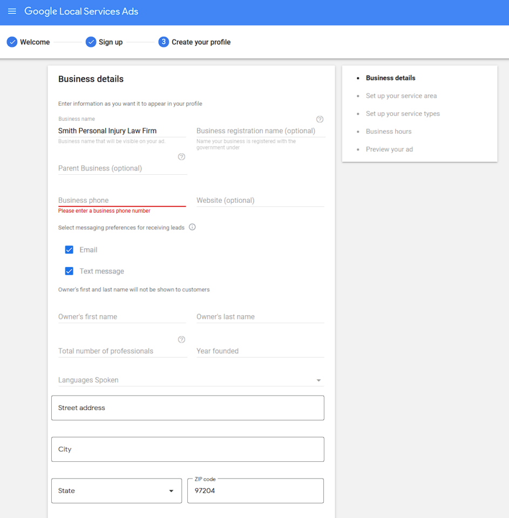
Task: Click help icon above Parent Business field
Action: [181, 157]
